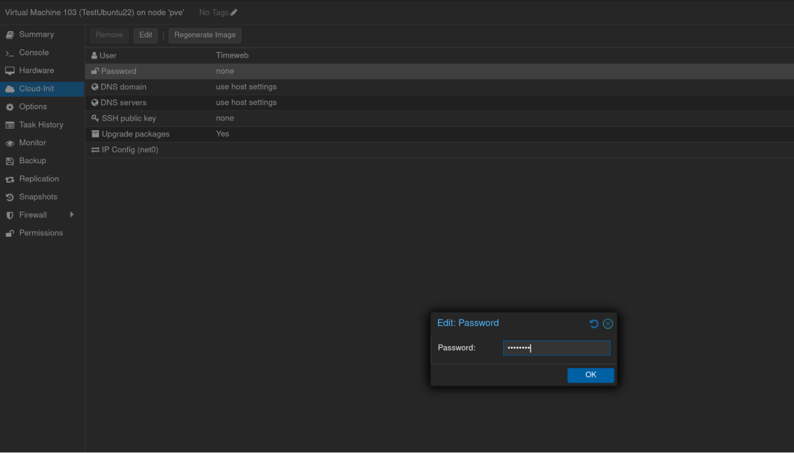Click the Replication arrows icon
The width and height of the screenshot is (794, 453).
click(10, 179)
